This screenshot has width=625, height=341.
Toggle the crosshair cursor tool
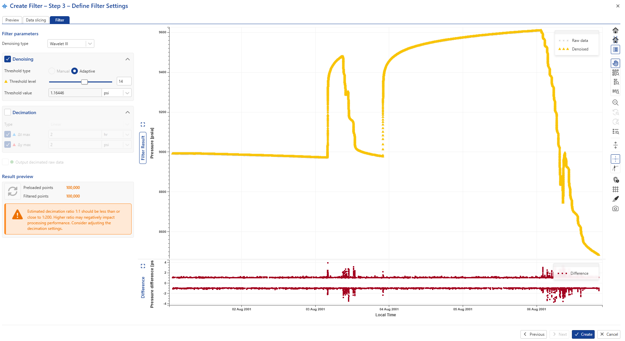tap(615, 159)
